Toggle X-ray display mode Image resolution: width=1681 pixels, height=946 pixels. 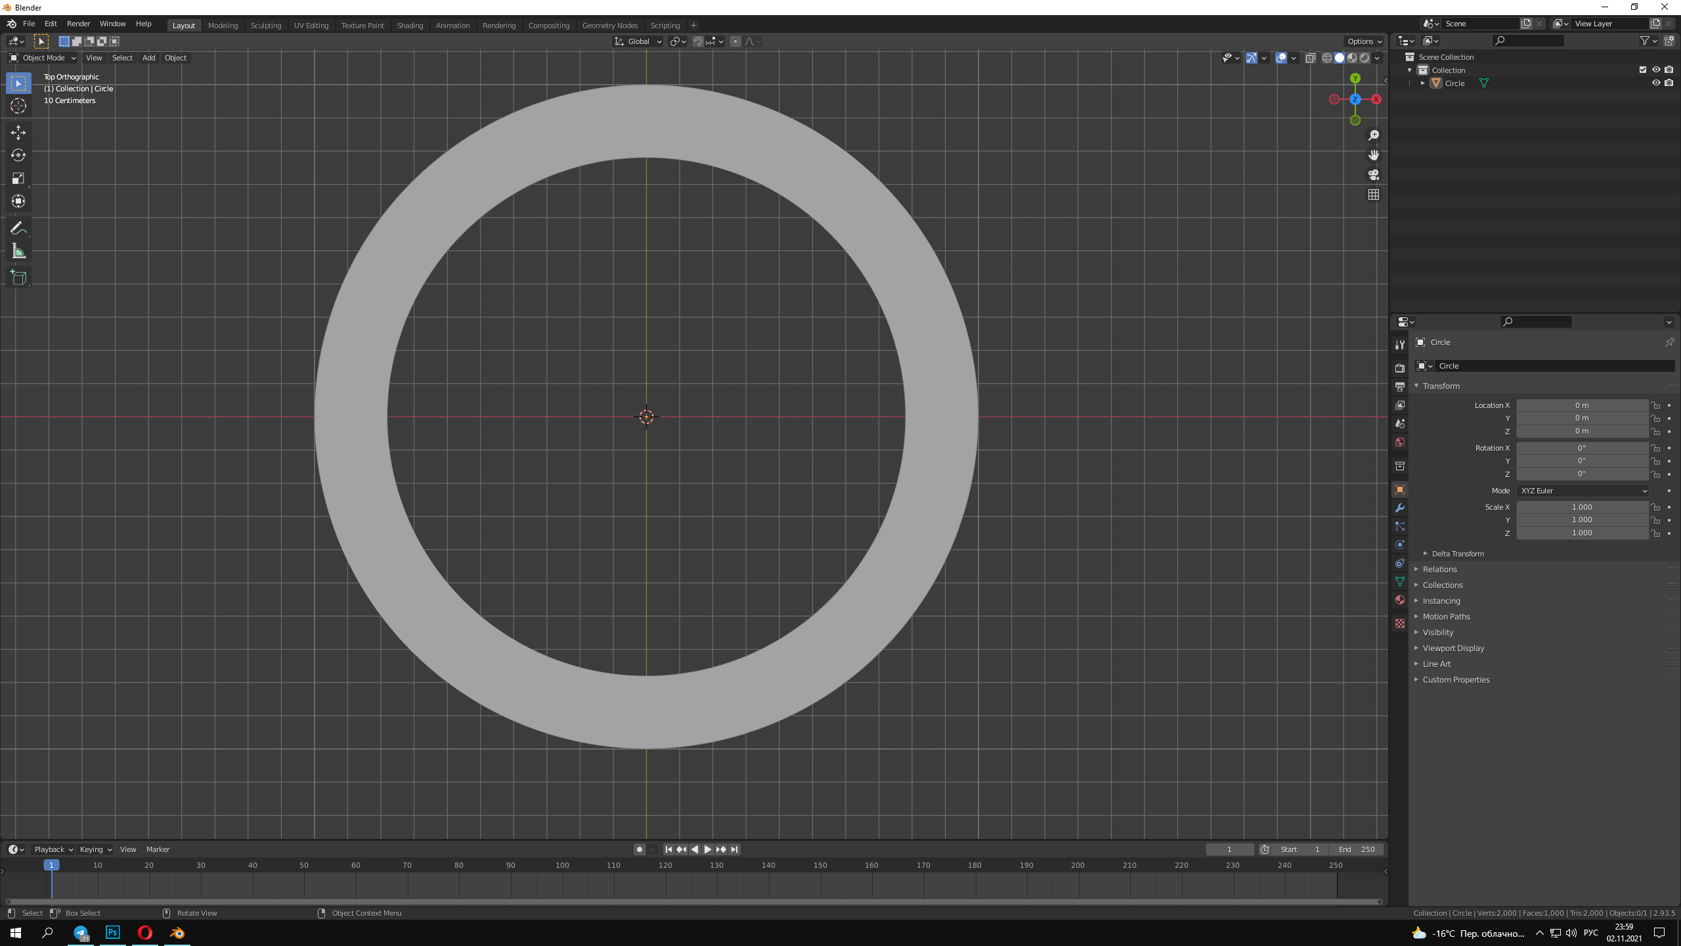coord(1310,58)
